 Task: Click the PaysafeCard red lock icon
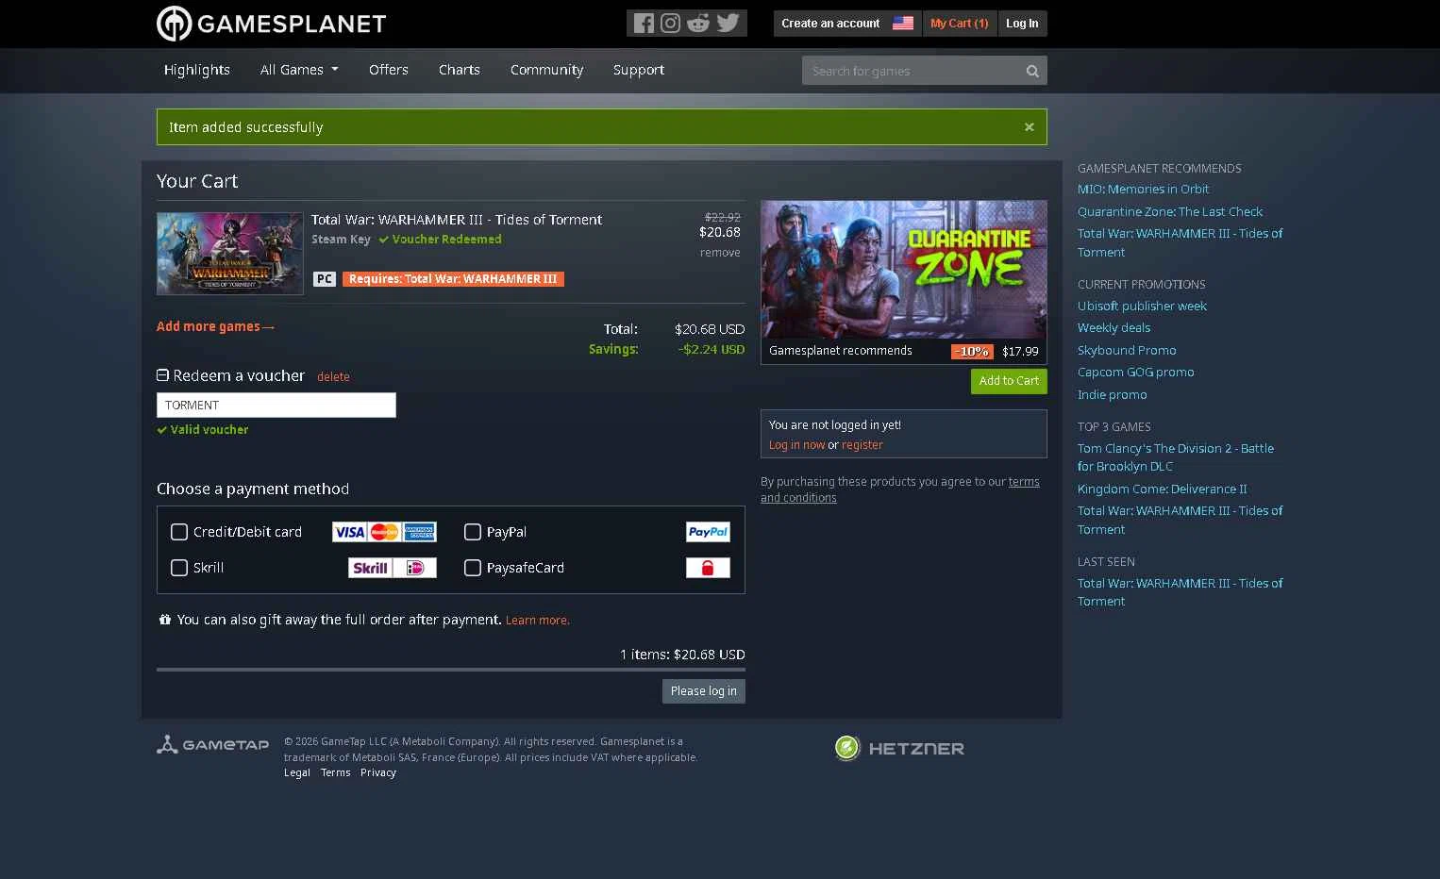click(708, 568)
